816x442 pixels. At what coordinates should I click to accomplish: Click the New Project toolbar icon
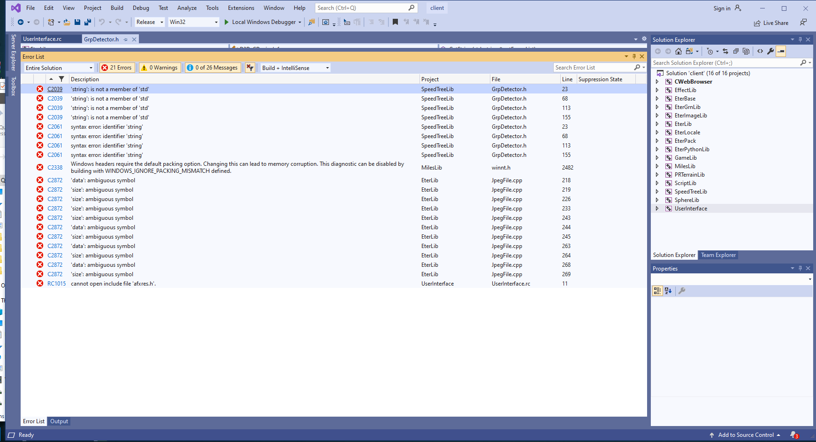pyautogui.click(x=51, y=22)
